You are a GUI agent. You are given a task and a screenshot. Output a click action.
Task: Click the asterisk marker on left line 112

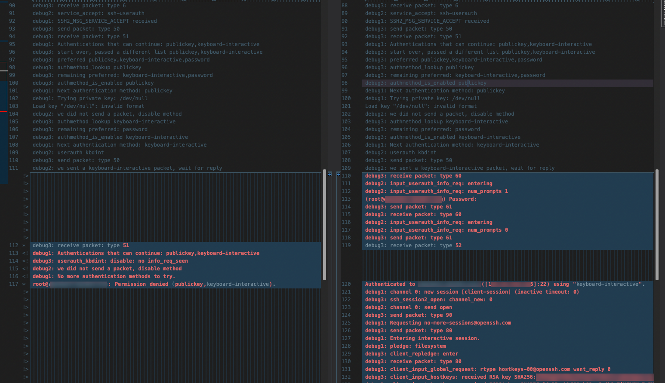click(x=24, y=245)
